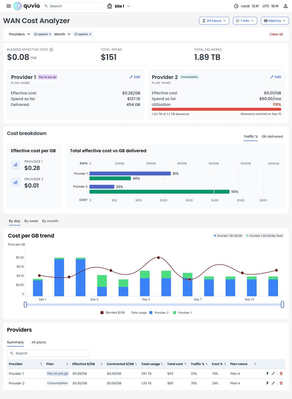The width and height of the screenshot is (292, 399).
Task: Toggle Provider 2 $2.00/day fixed legend entry
Action: click(x=264, y=236)
